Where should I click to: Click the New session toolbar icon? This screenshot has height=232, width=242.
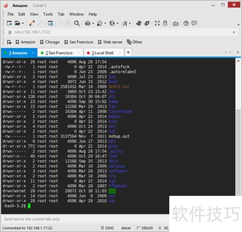click(9, 23)
